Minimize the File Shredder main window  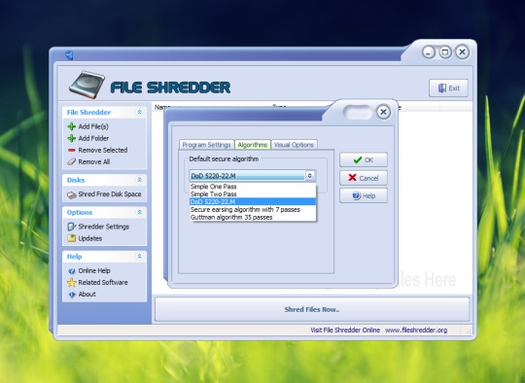[x=428, y=52]
